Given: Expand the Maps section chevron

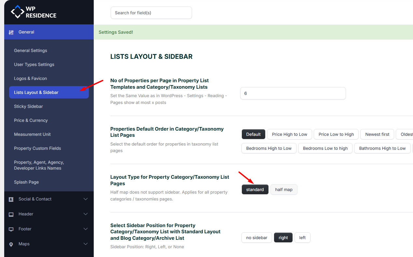Looking at the screenshot, I should point(86,244).
